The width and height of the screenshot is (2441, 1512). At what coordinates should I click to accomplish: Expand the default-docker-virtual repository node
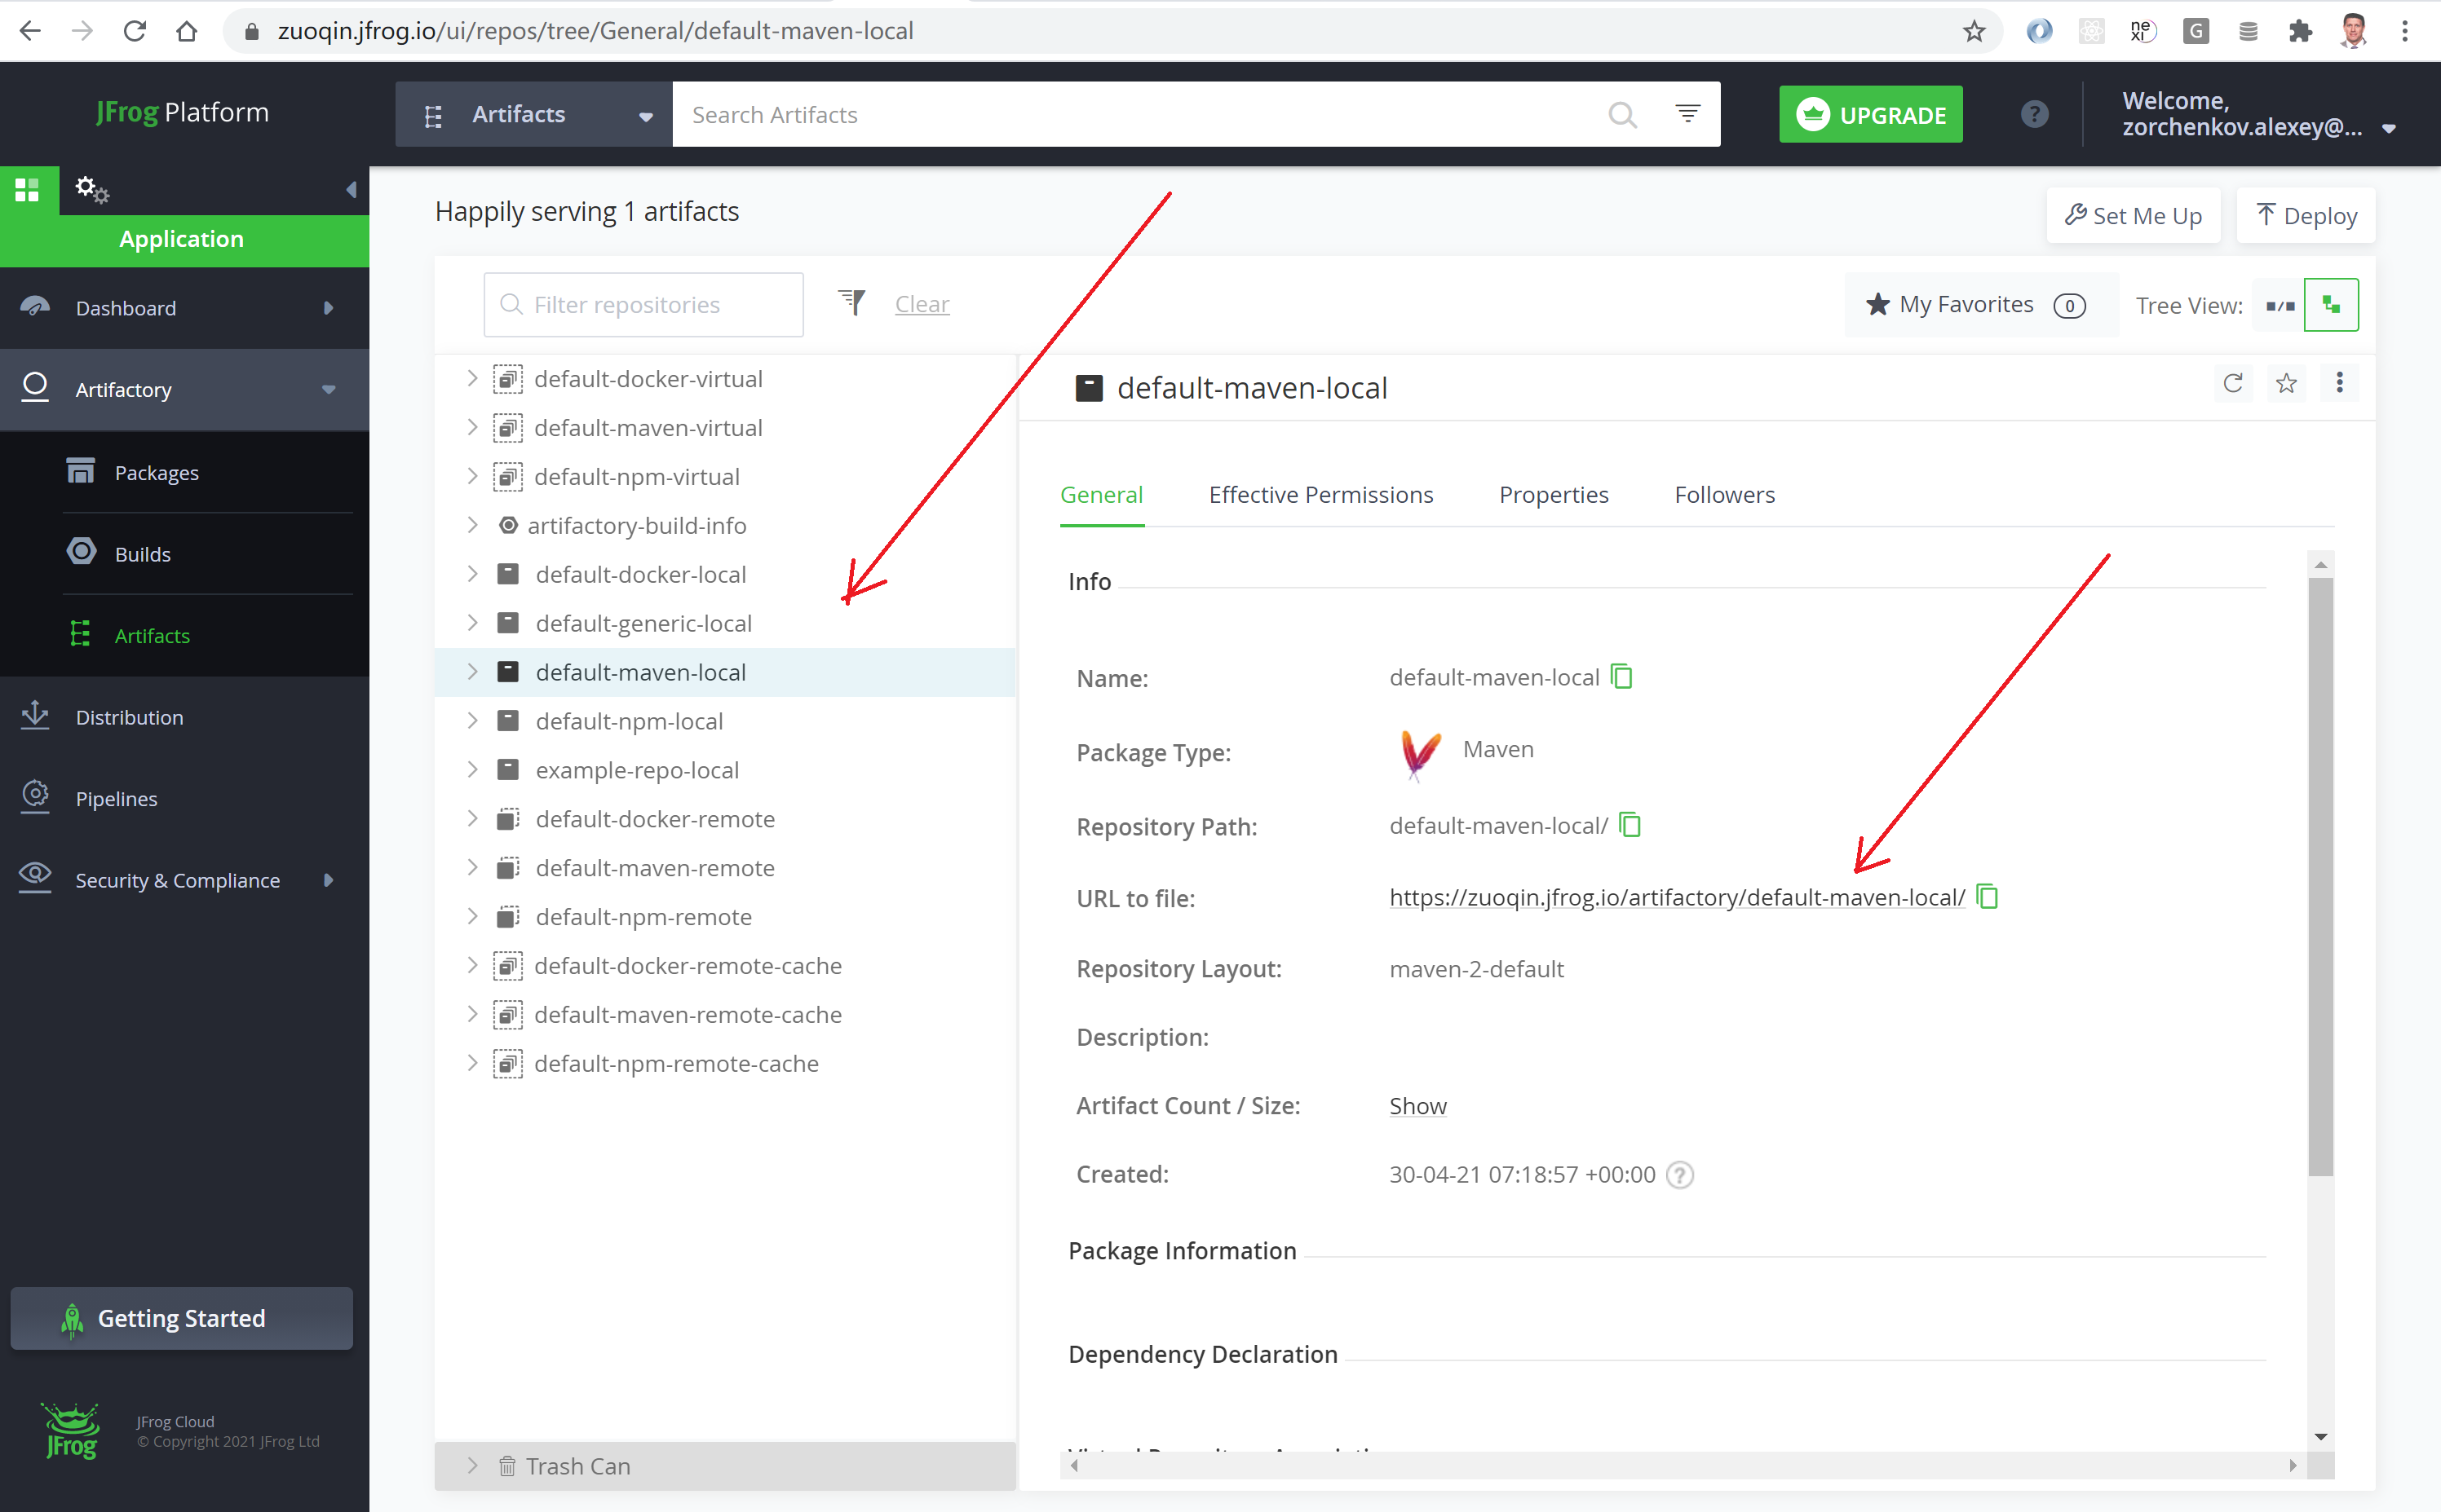coord(472,379)
